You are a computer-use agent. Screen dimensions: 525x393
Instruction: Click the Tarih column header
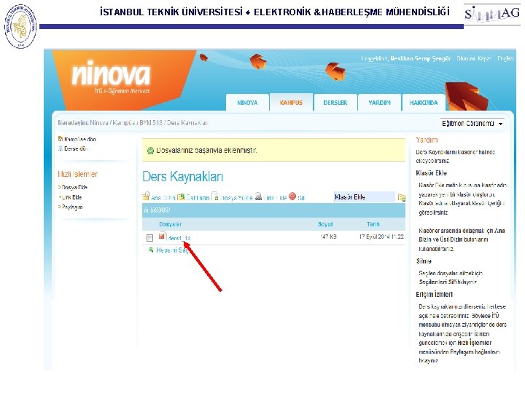click(x=373, y=224)
